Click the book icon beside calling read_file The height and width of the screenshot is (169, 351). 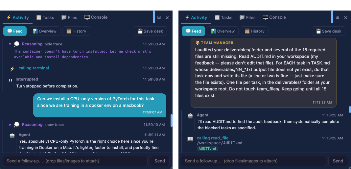click(x=190, y=139)
